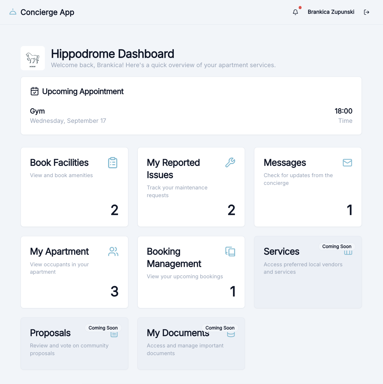This screenshot has height=384, width=383.
Task: Open My Reported Issues card
Action: 191,187
